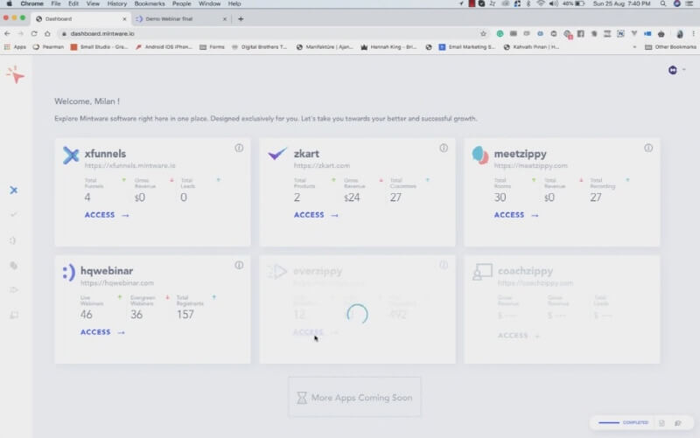Click the coachzippy card logo
Image resolution: width=700 pixels, height=438 pixels.
pyautogui.click(x=482, y=272)
